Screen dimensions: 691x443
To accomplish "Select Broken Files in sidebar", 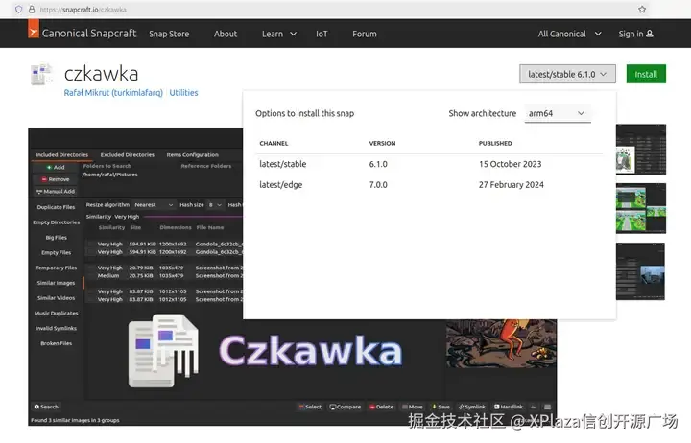I will 56,343.
